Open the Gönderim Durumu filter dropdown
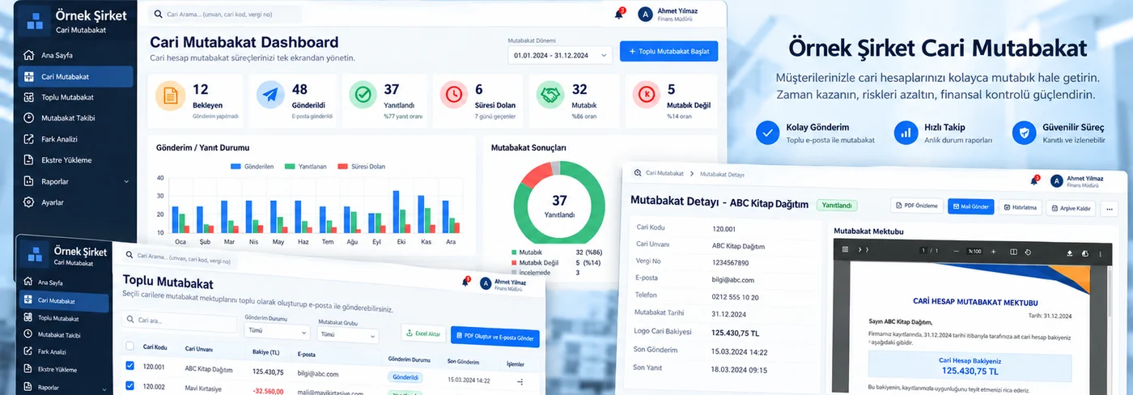The image size is (1133, 395). click(x=277, y=331)
